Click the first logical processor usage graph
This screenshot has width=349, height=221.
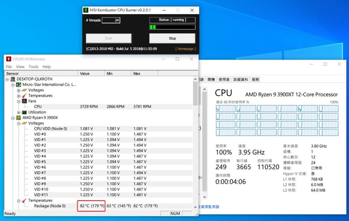(x=225, y=108)
